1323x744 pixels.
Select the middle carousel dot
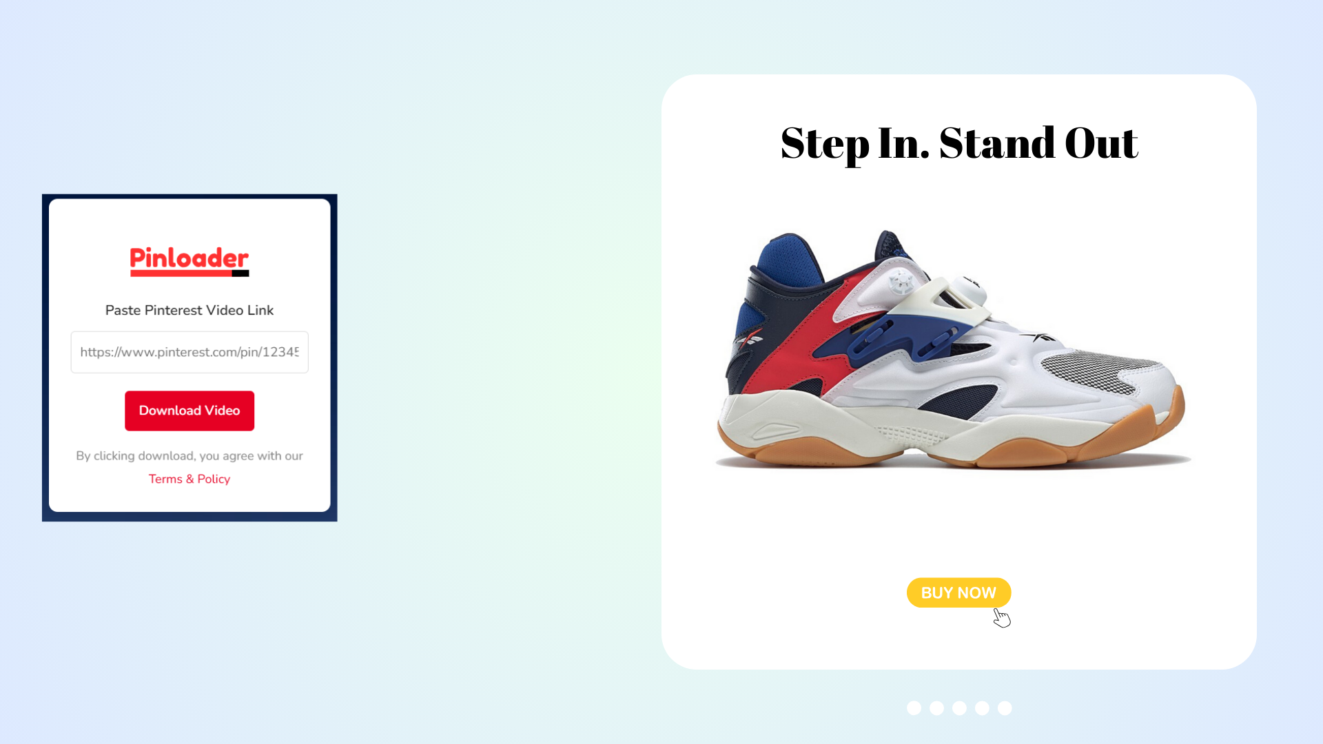(959, 708)
